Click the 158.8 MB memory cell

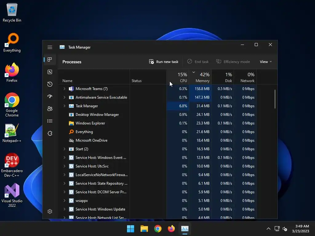coord(200,89)
